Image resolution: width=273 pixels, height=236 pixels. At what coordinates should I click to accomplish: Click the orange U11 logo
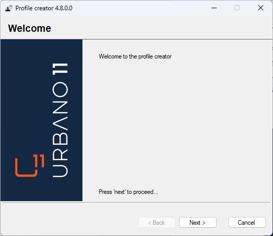point(30,165)
